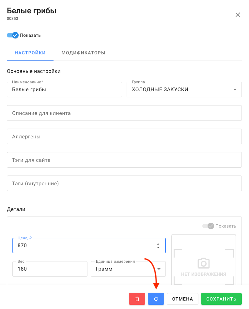Screen dimensions: 249x309
Task: Click the Тэги для сайта field
Action: [x=124, y=160]
